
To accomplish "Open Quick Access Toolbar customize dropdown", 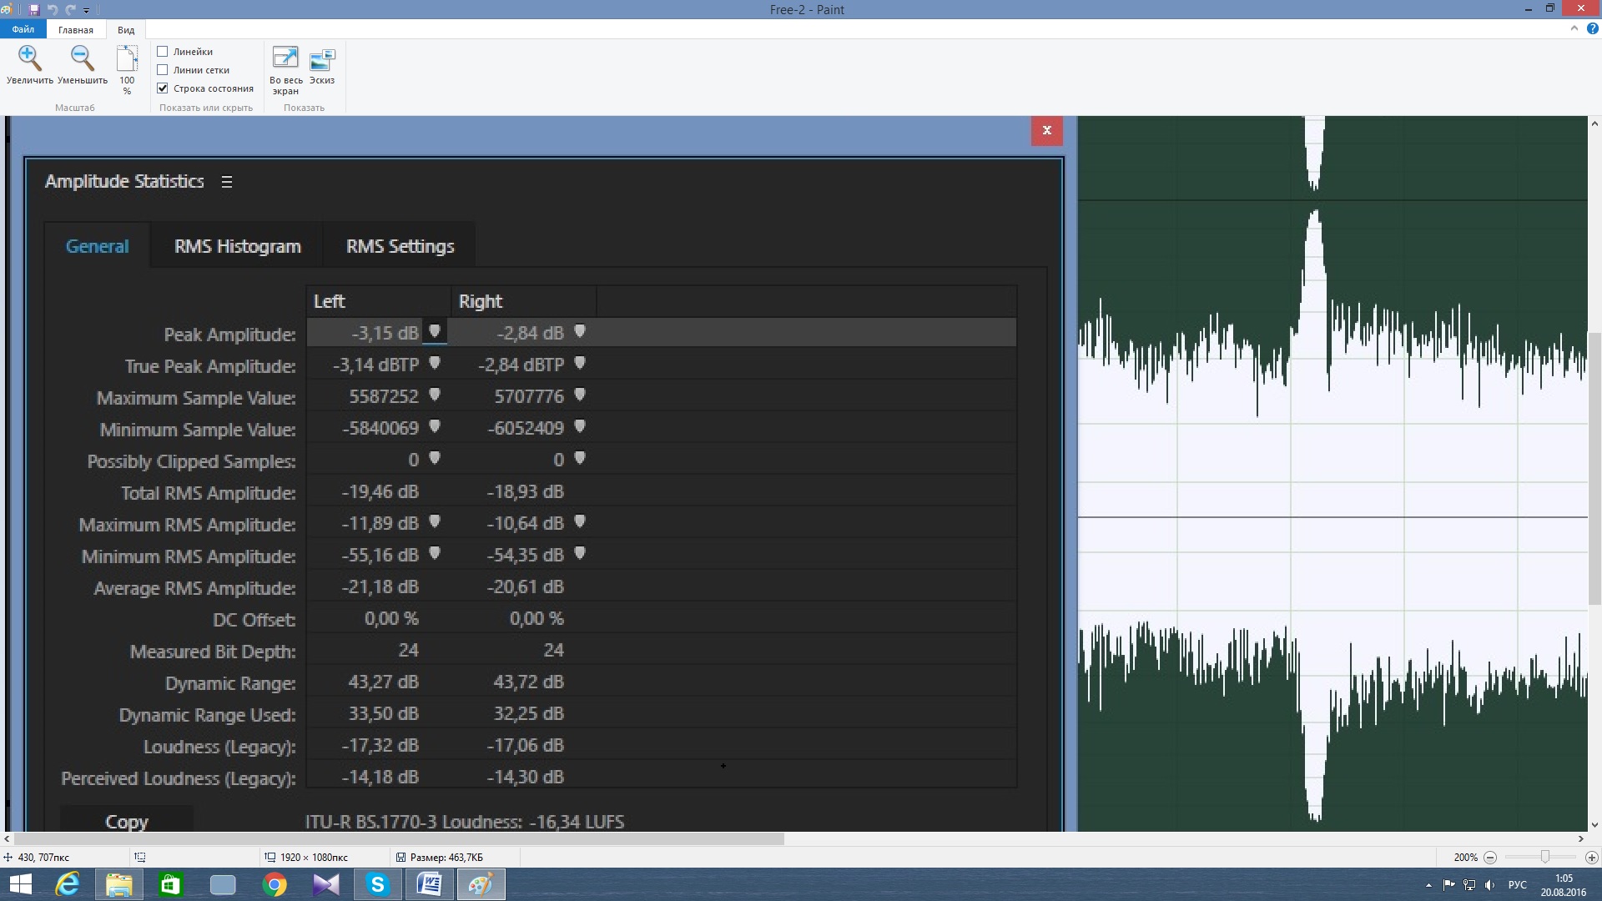I will (x=87, y=10).
